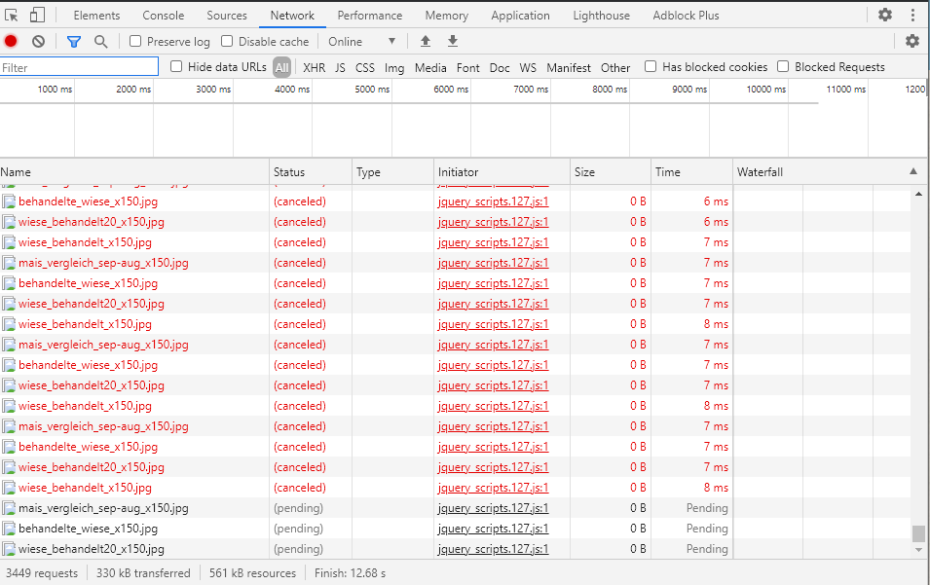Clear all network requests
Viewport: 930px width, 585px height.
(x=37, y=41)
